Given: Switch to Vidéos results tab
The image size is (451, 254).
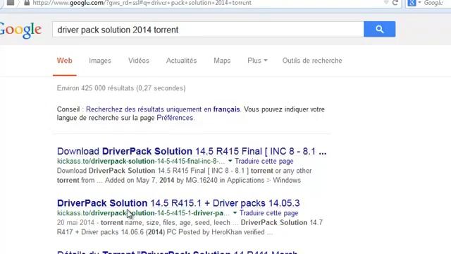Looking at the screenshot, I should coord(139,61).
